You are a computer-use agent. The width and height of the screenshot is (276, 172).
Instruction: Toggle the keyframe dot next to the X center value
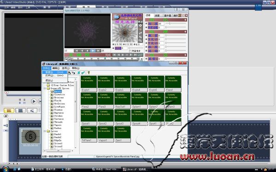pos(113,44)
